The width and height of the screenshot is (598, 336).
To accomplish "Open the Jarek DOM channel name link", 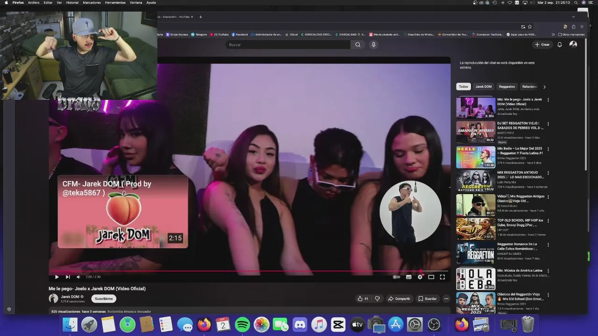I will (x=70, y=296).
